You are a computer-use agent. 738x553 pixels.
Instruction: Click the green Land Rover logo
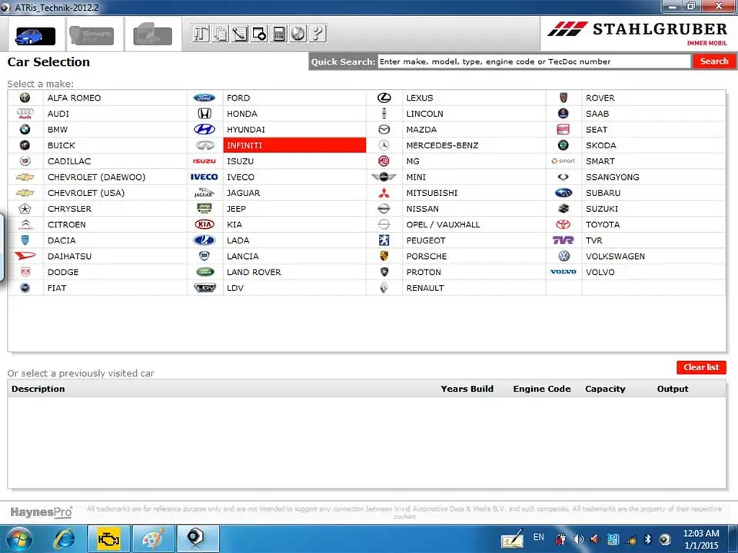[204, 272]
